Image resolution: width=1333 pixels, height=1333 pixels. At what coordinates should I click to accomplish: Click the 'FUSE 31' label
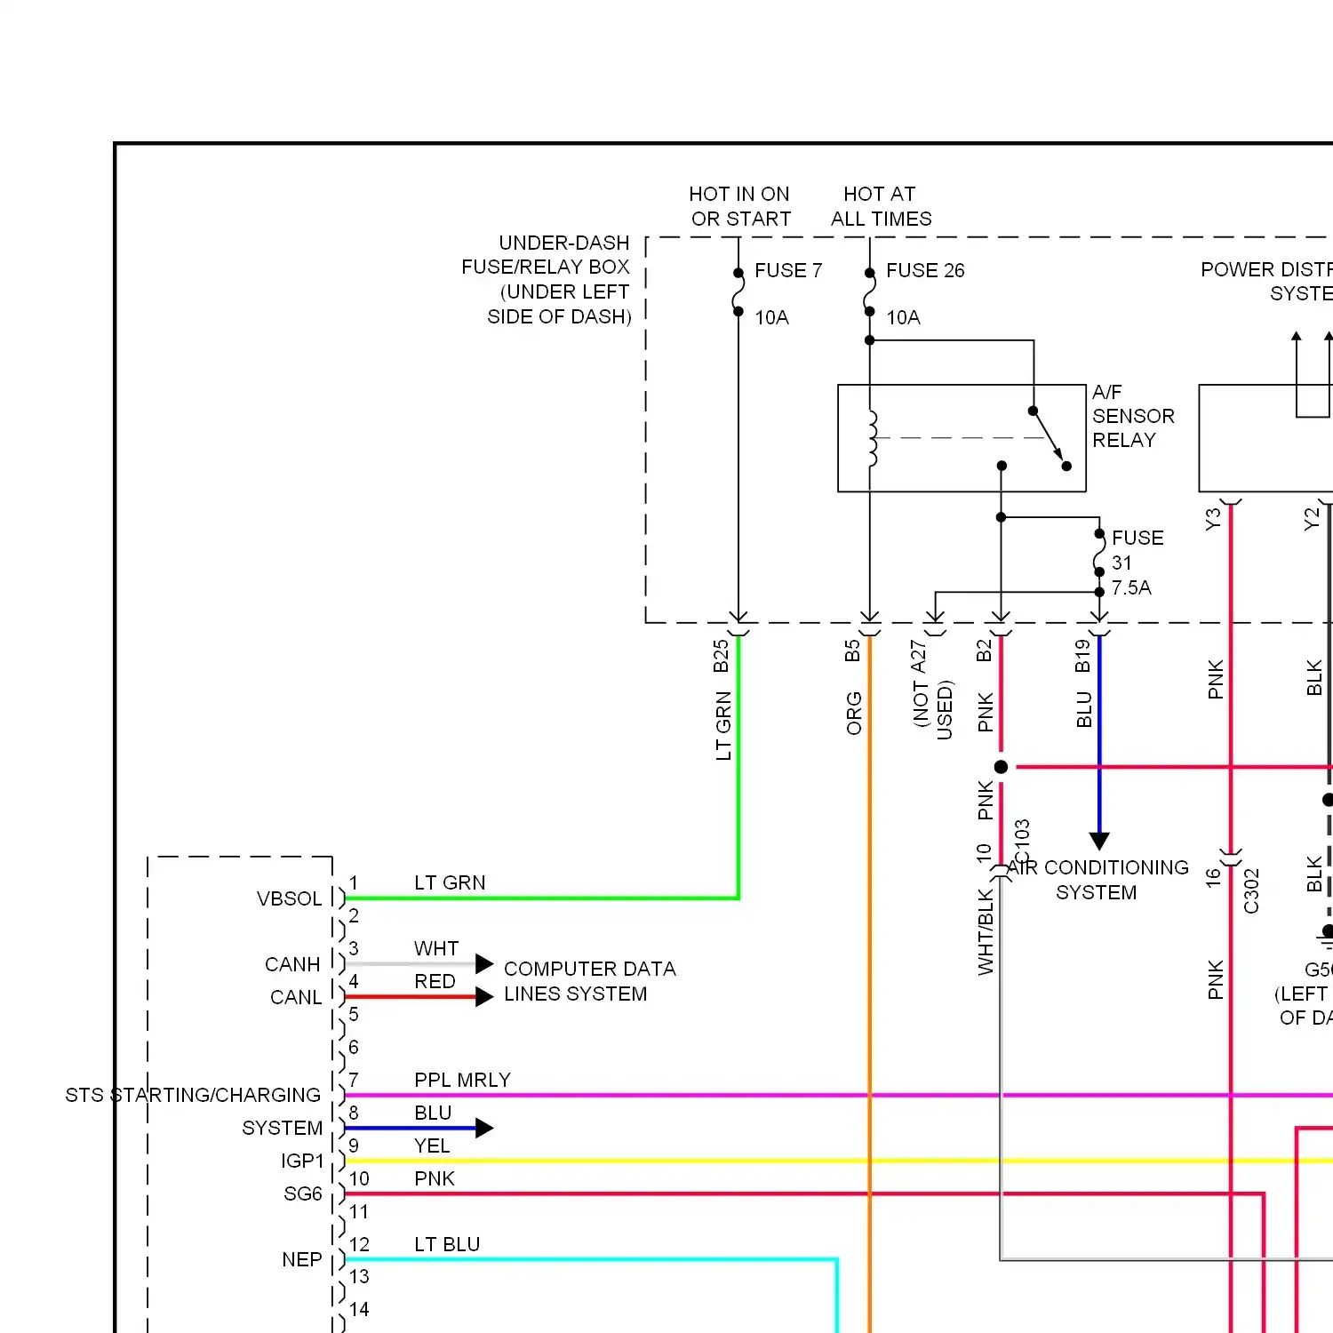tap(1137, 550)
